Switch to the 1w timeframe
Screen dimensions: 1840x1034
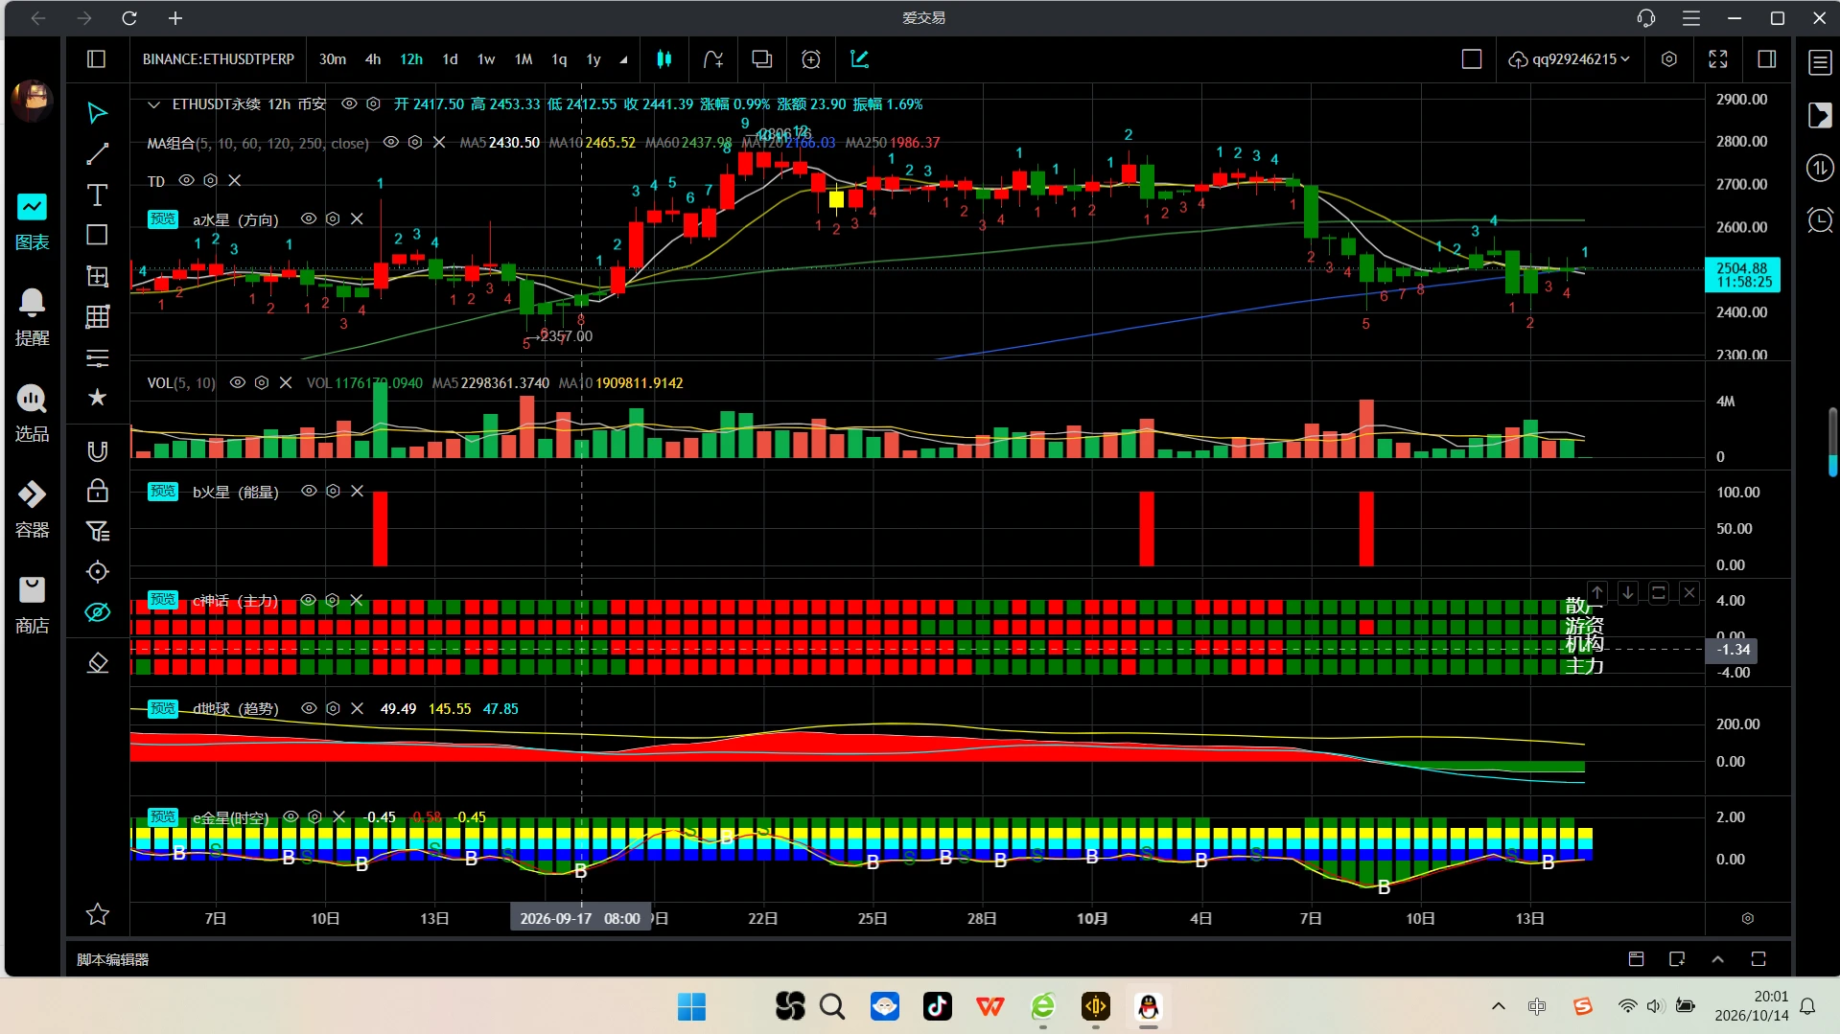486,59
